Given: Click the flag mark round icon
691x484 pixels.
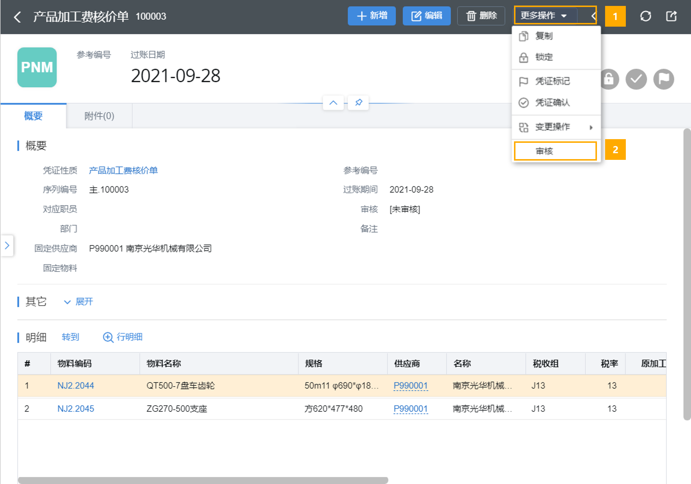Looking at the screenshot, I should coord(664,79).
